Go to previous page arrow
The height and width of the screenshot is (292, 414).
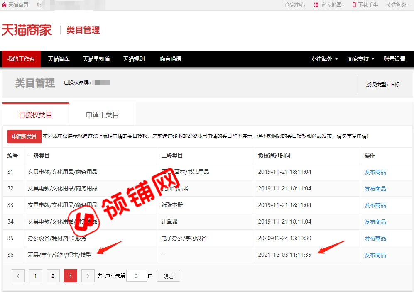[18, 276]
